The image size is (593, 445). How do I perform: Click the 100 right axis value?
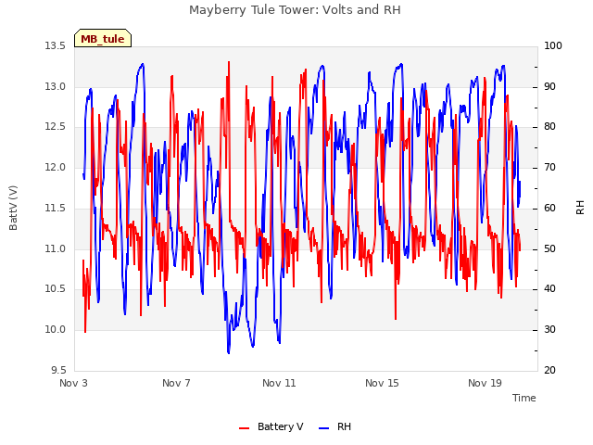pos(553,45)
